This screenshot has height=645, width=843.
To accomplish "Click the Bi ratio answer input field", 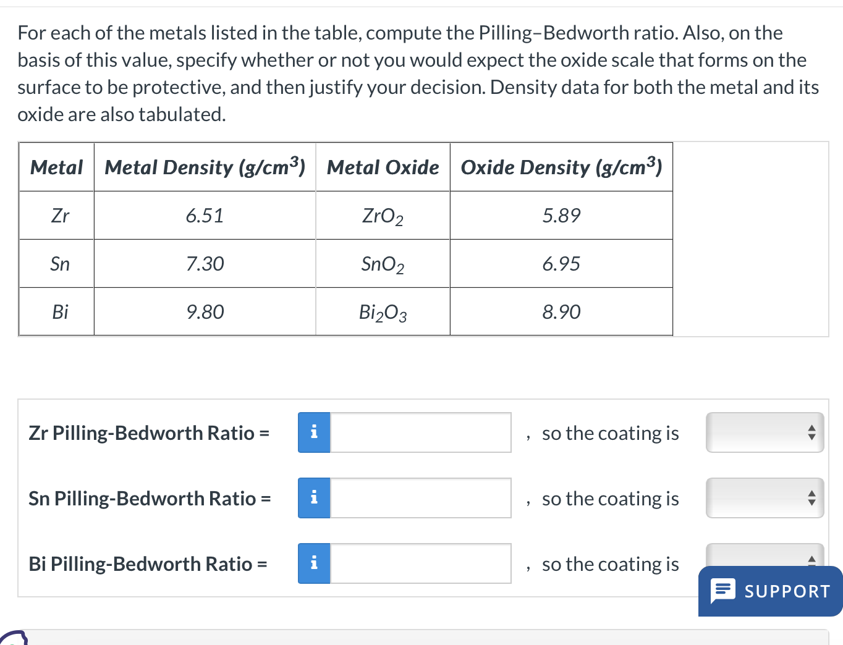I will click(420, 563).
